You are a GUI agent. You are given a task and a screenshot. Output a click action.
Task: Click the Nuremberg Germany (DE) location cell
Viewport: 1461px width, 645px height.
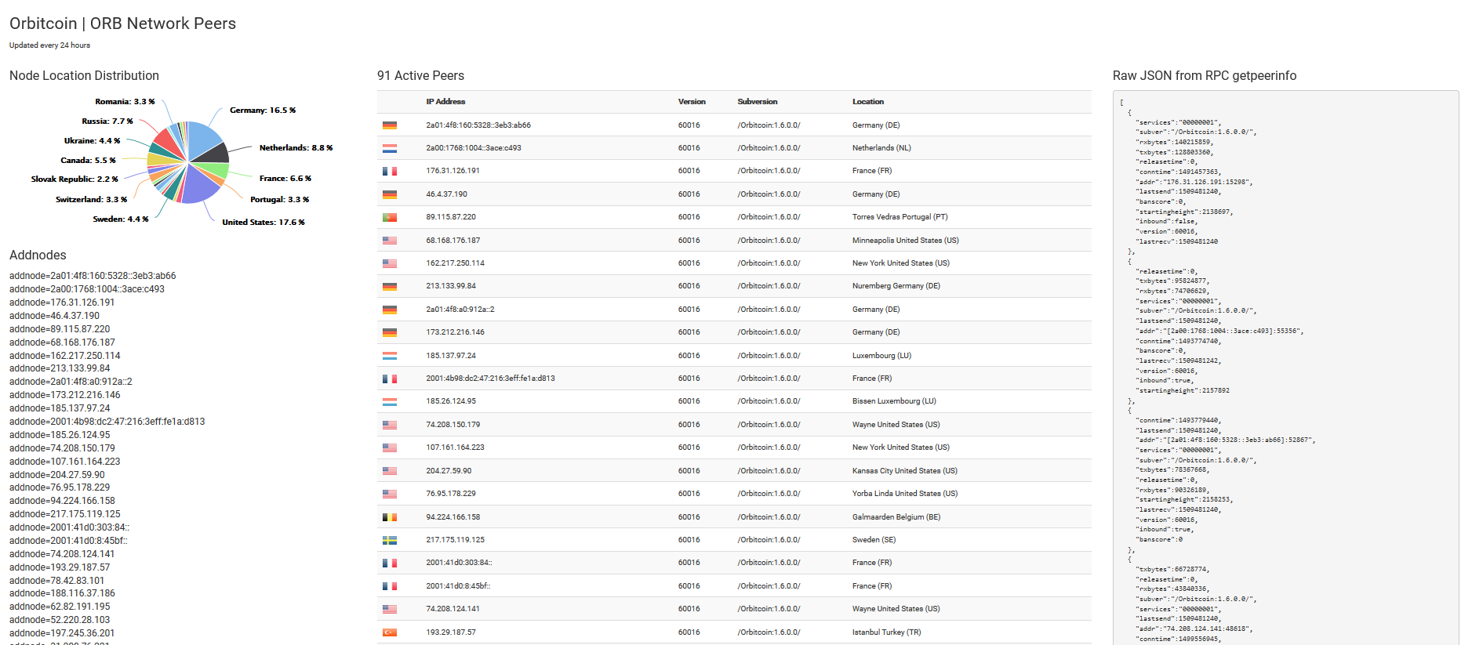click(x=896, y=286)
